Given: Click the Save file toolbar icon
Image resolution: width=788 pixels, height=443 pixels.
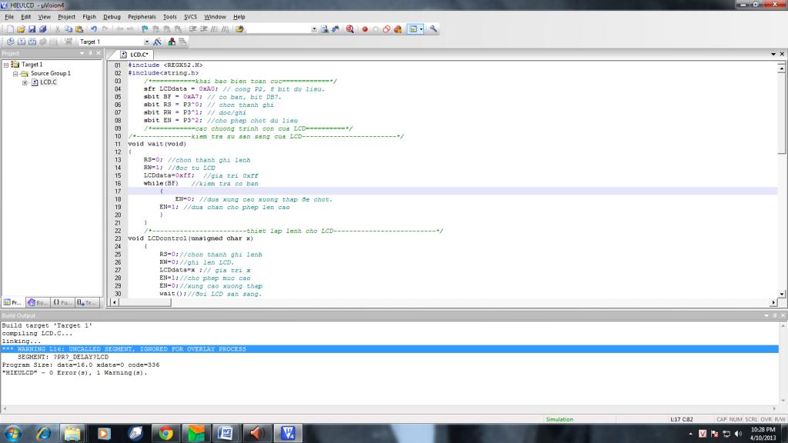Looking at the screenshot, I should click(32, 29).
